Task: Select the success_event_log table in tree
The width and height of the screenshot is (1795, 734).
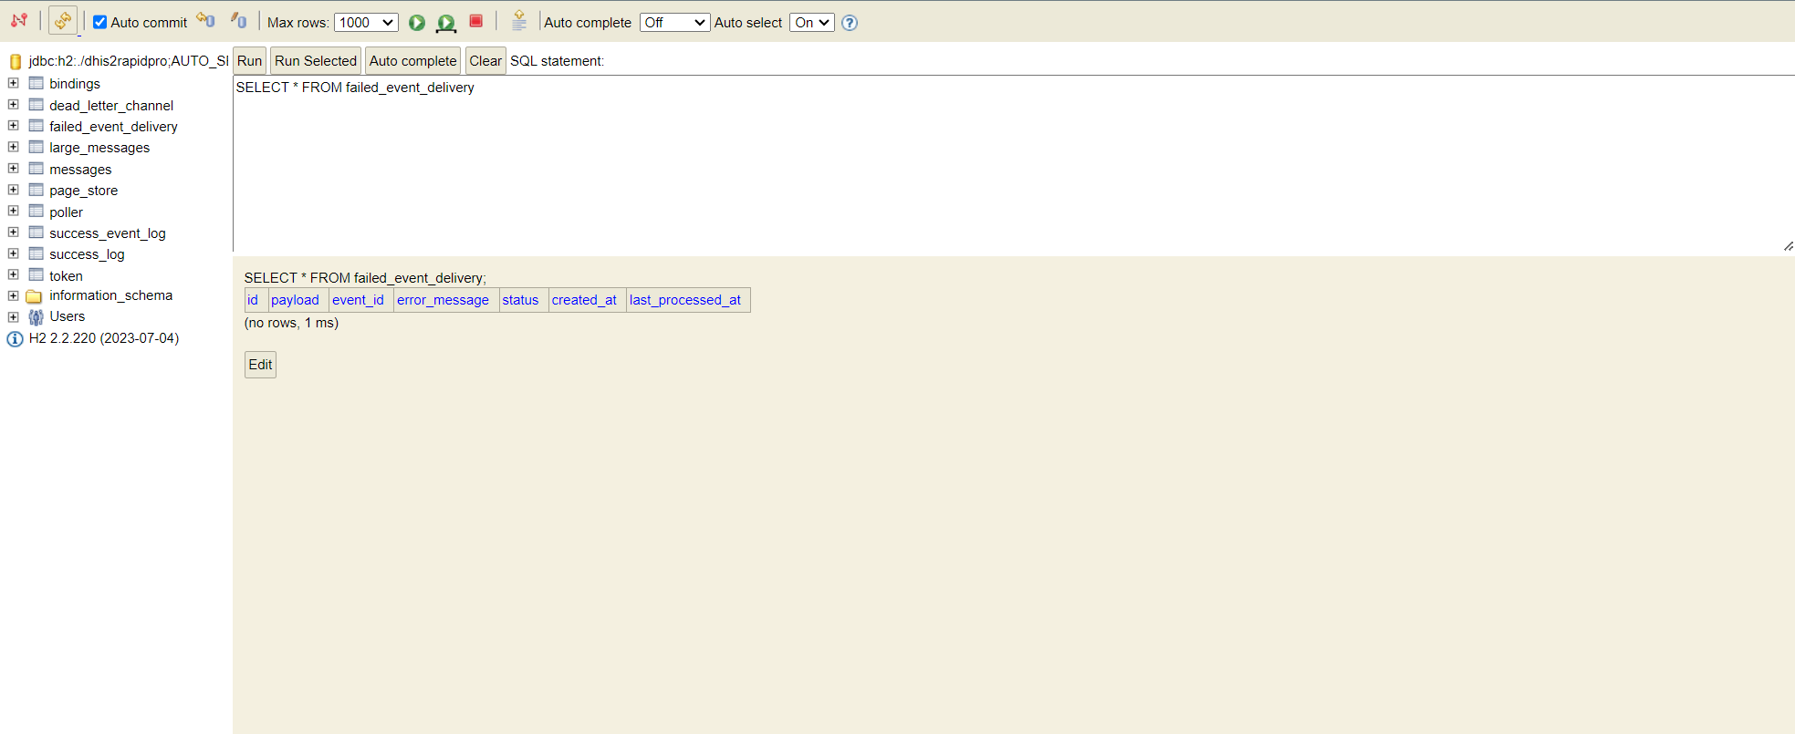Action: [x=107, y=233]
